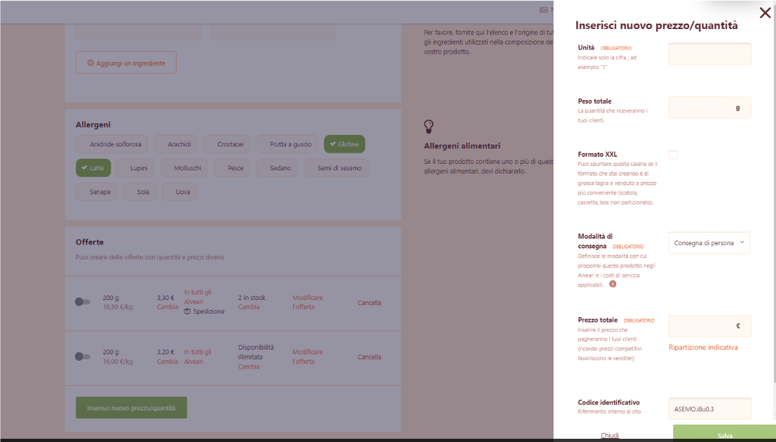Select the Uova allergen
Screen dimensions: 776x442
tap(180, 192)
